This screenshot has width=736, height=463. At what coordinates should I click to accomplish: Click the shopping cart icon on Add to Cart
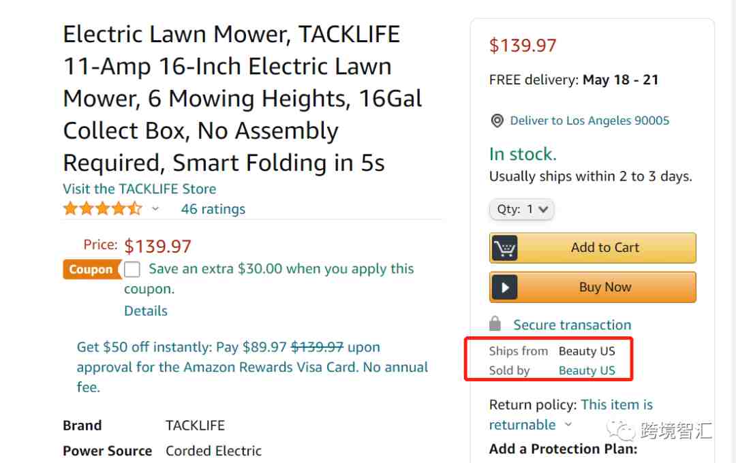point(504,248)
